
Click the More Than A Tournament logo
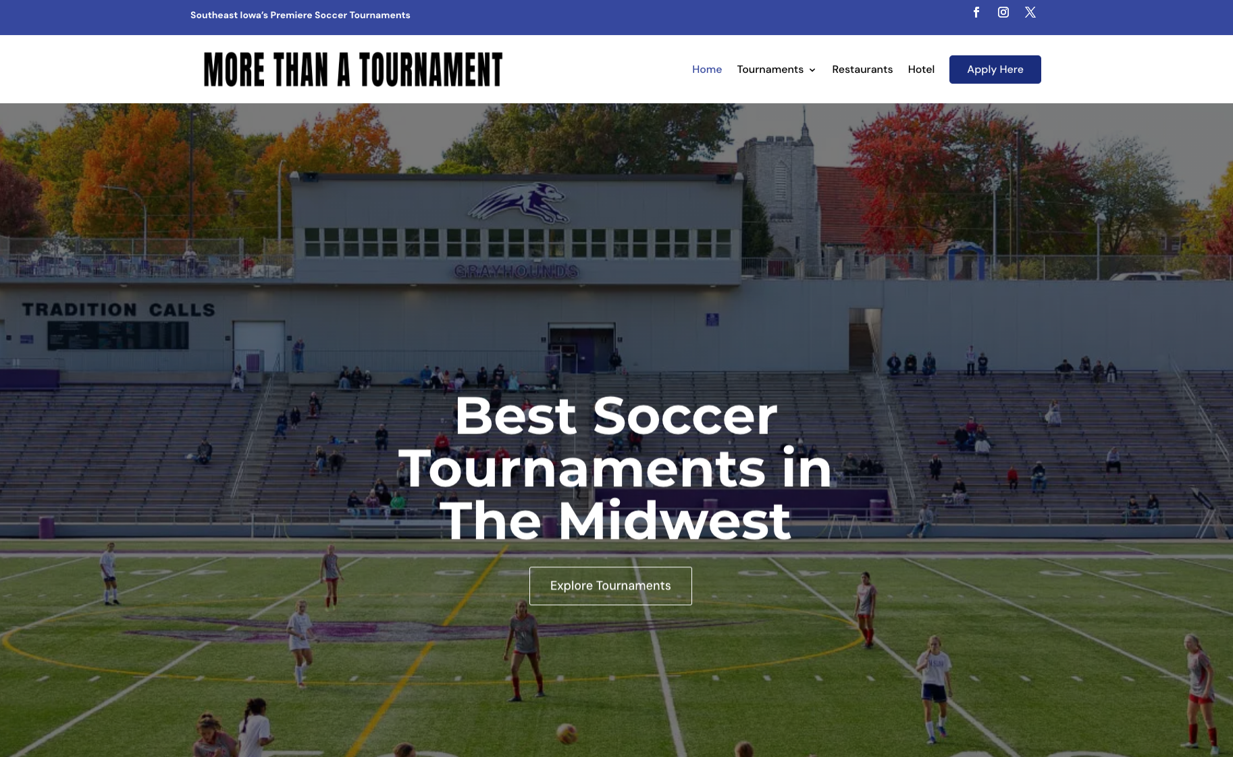(353, 69)
